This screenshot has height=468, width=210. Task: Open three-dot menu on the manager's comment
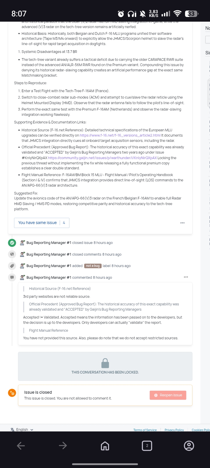(x=186, y=277)
